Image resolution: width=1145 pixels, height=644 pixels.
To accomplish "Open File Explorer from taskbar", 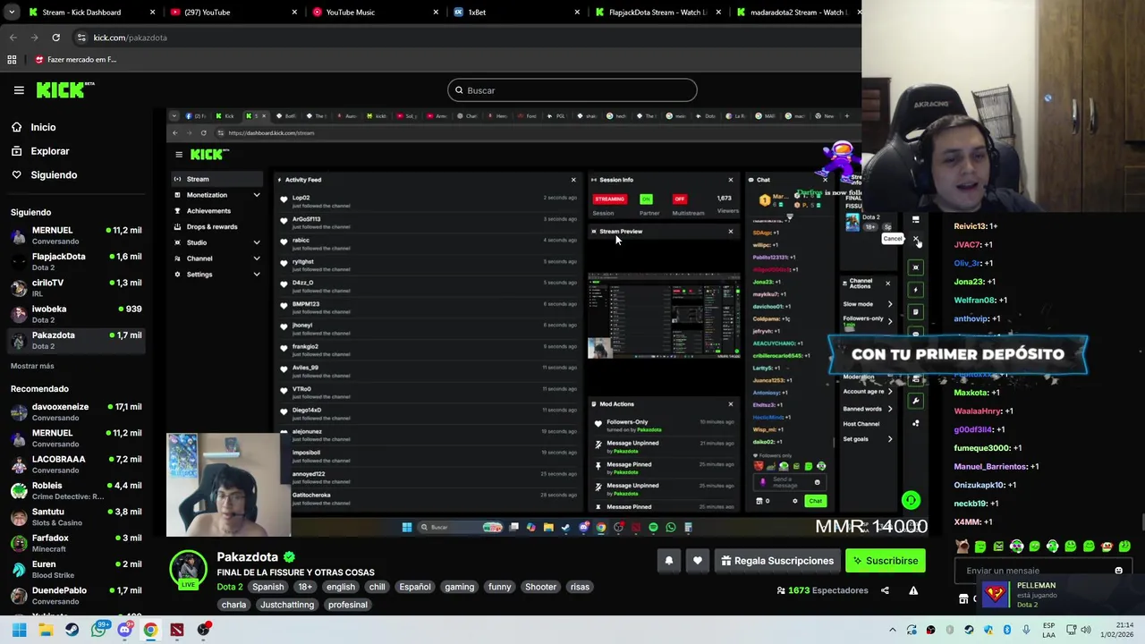I will pos(46,630).
